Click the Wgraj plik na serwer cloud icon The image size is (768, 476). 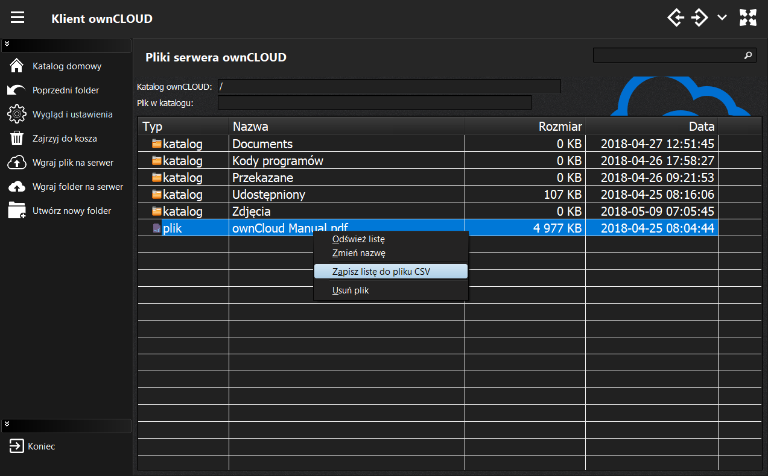pyautogui.click(x=17, y=162)
